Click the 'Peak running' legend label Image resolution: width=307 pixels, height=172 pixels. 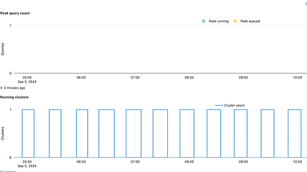pyautogui.click(x=218, y=21)
